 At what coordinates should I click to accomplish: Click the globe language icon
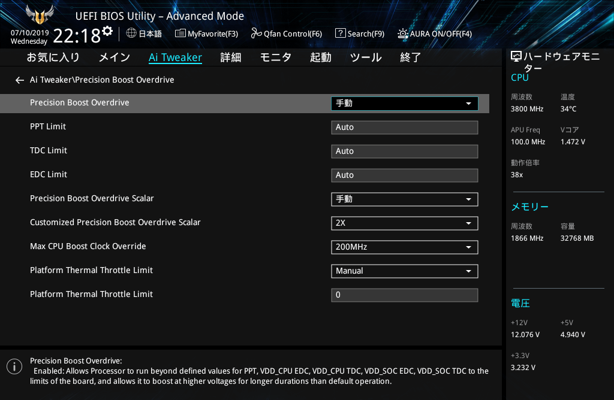pyautogui.click(x=131, y=34)
